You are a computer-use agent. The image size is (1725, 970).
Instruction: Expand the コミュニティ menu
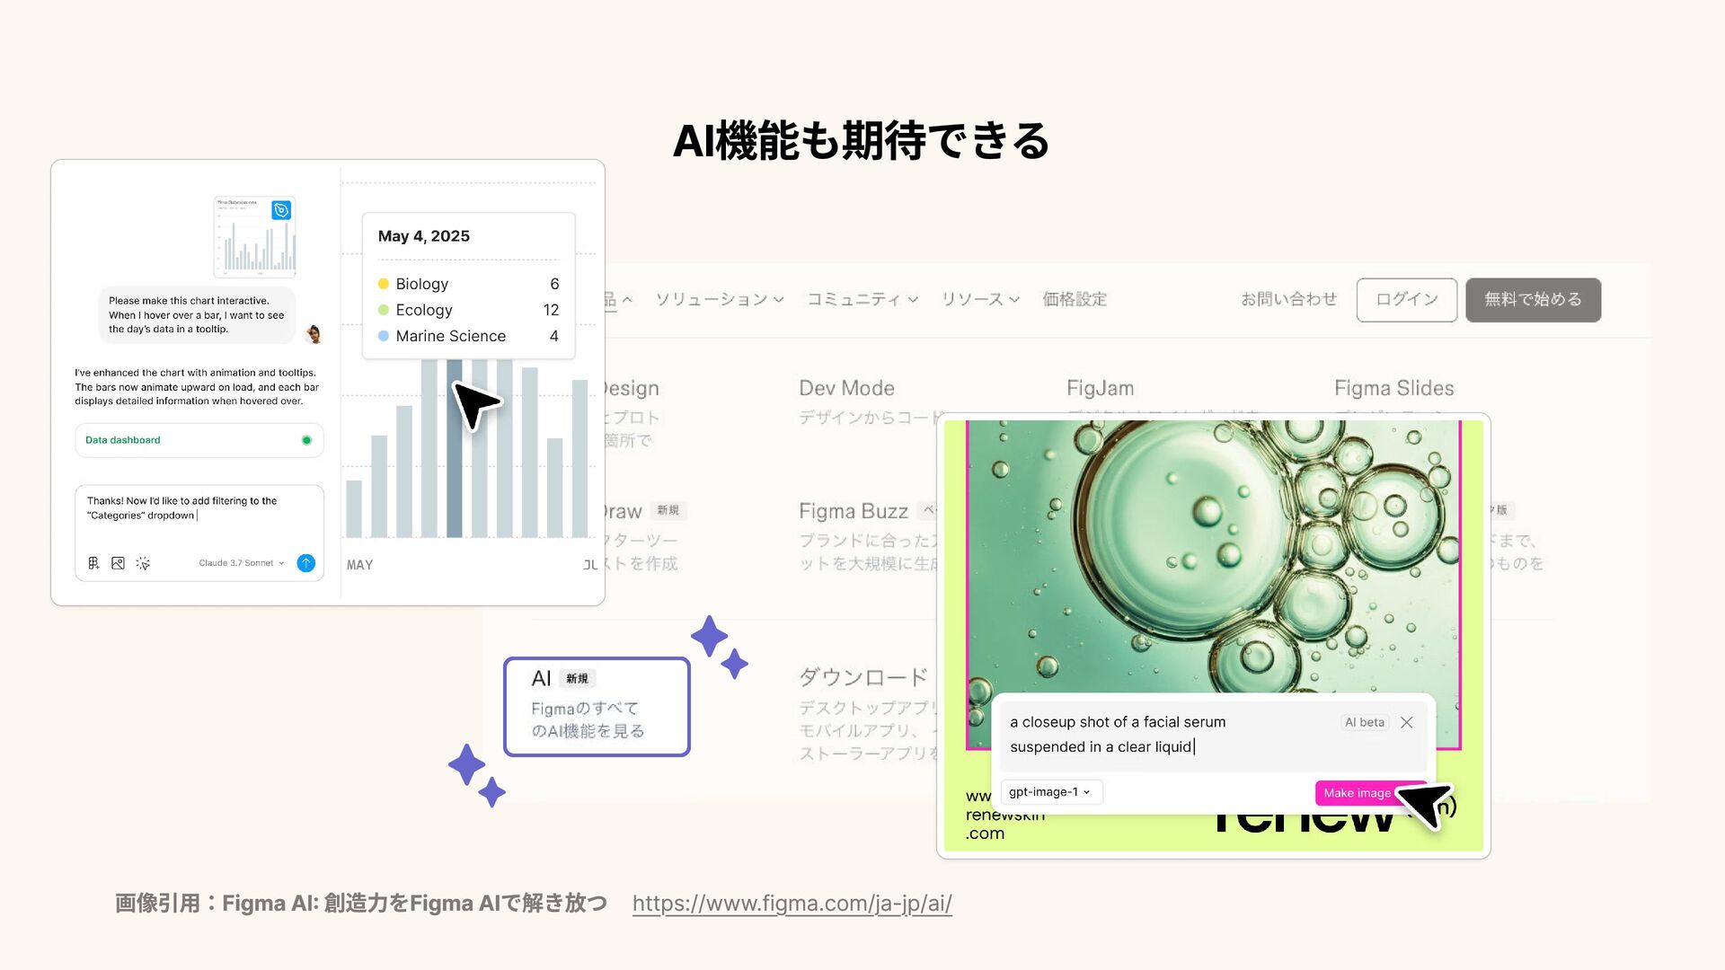[x=862, y=299]
